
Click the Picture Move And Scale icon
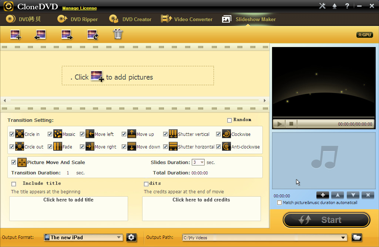22,162
